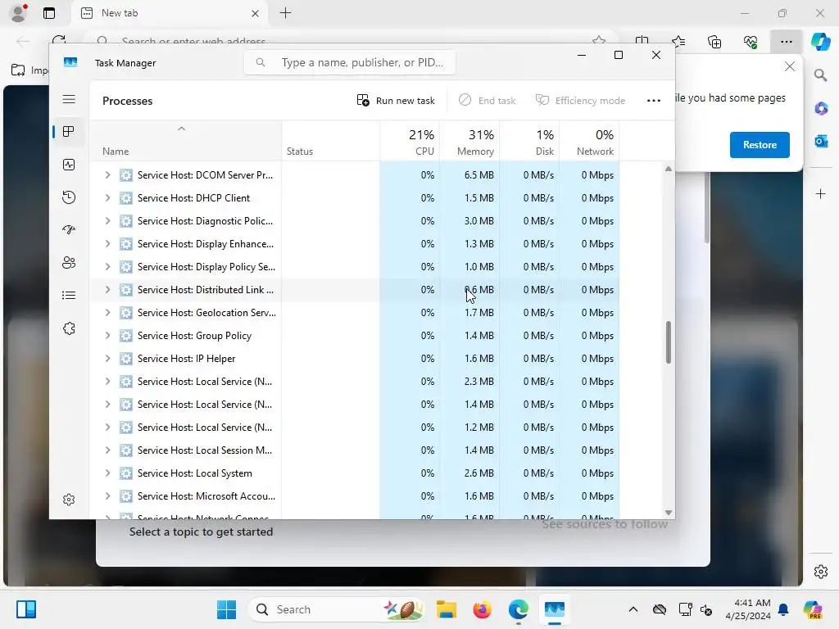Select Service Host: Microsoft Account process name
This screenshot has width=839, height=629.
(206, 496)
